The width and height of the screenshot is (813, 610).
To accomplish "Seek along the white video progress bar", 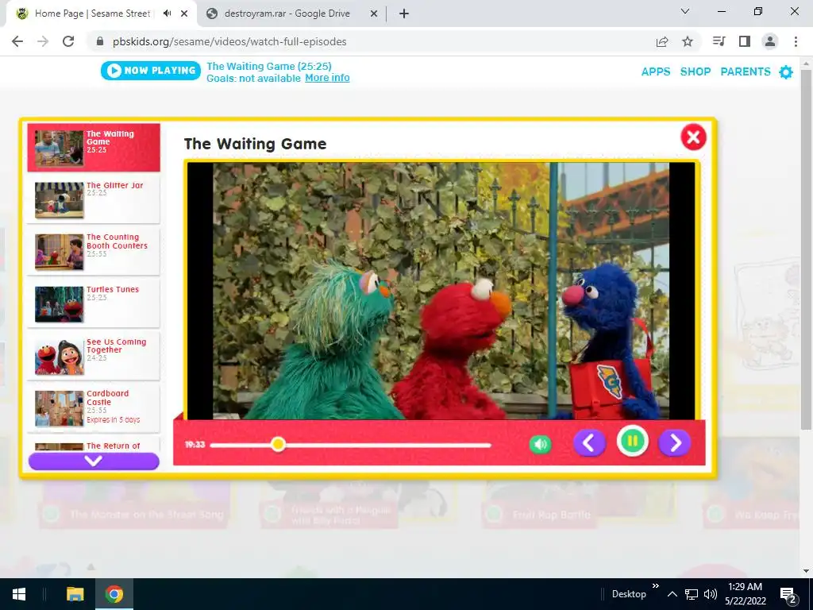I will click(x=350, y=445).
